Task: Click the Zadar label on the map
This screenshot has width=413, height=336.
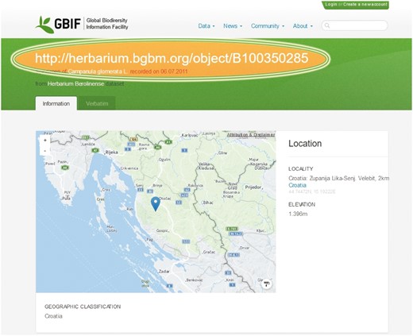Action: coord(164,272)
